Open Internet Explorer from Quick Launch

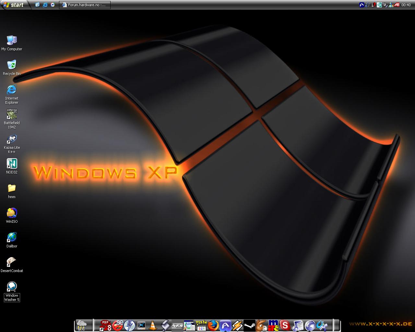click(x=45, y=5)
